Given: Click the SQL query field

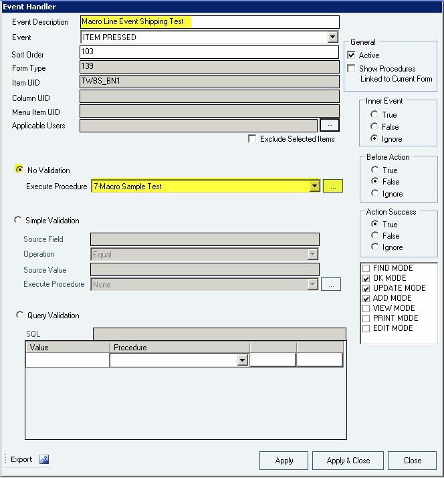Looking at the screenshot, I should point(219,334).
